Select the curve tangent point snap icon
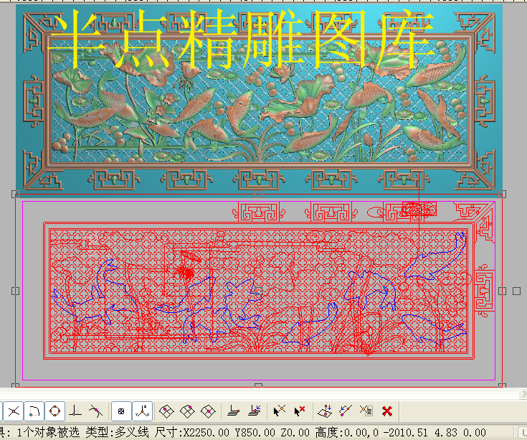 95,411
